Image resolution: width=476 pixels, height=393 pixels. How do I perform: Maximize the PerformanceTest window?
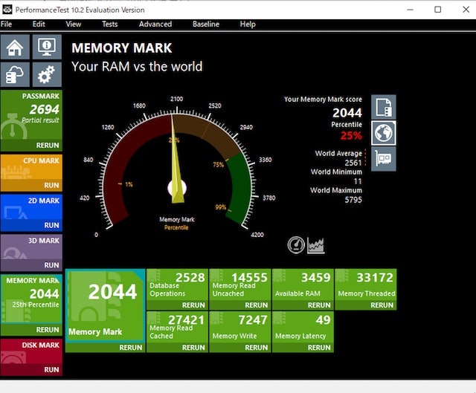pos(438,10)
